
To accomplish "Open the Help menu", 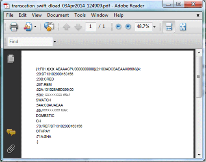I will 119,15.
